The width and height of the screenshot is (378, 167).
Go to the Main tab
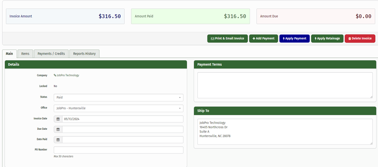coord(9,54)
